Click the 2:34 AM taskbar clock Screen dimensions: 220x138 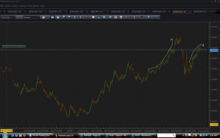[213, 135]
